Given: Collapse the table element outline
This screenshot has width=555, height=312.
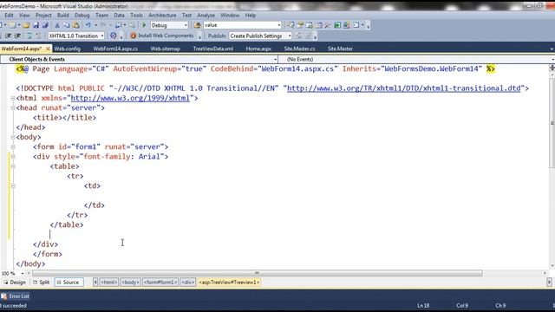Looking at the screenshot, I should [x=13, y=166].
